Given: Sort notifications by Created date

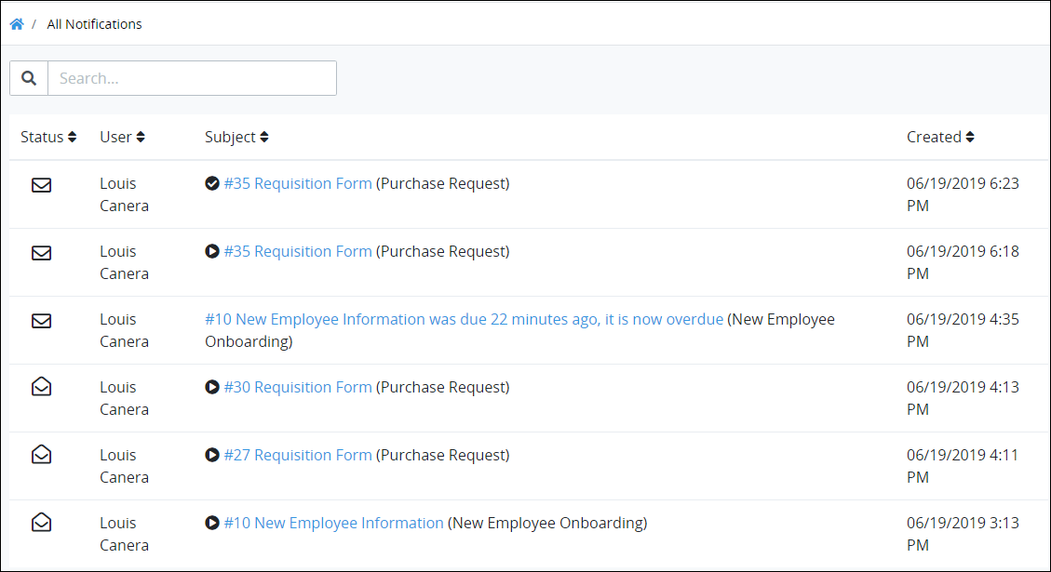Looking at the screenshot, I should [940, 137].
